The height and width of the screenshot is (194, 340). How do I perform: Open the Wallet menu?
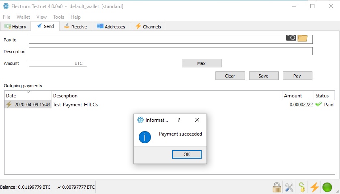pyautogui.click(x=24, y=17)
